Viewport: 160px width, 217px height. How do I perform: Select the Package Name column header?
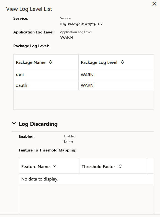46,62
